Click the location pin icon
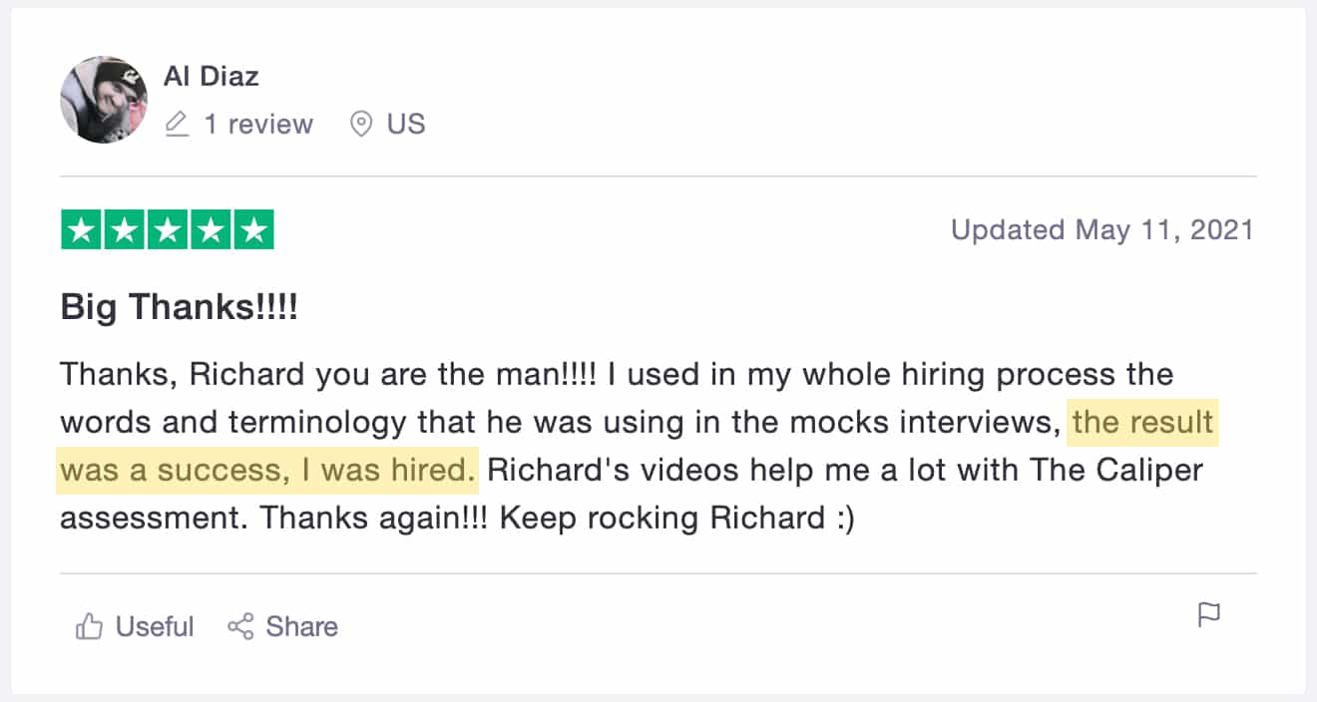 point(361,125)
